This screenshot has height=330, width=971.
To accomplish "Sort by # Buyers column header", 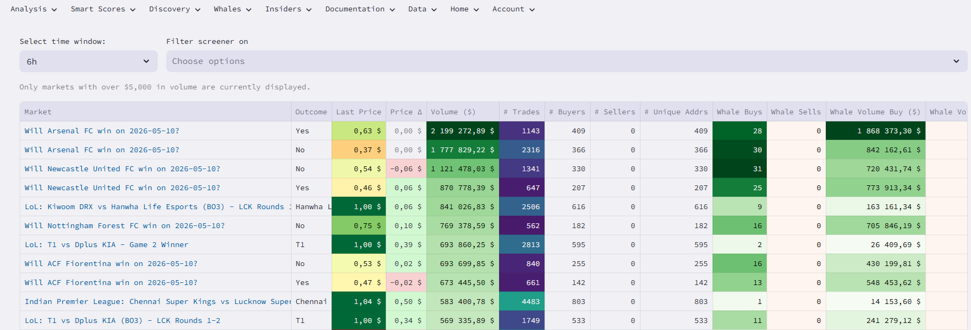I will [x=567, y=112].
